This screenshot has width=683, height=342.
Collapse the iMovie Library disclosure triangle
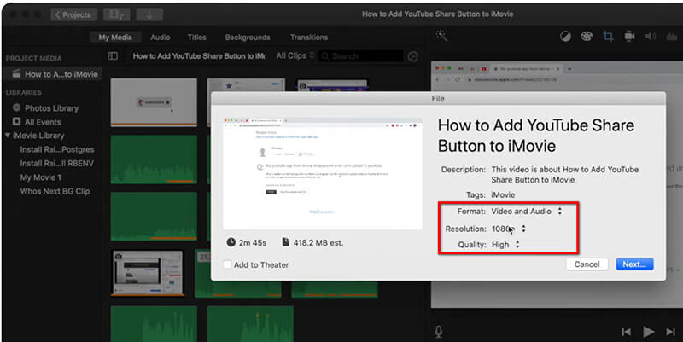tap(8, 136)
